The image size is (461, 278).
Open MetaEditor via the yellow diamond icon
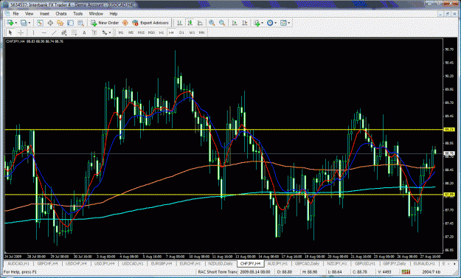125,23
